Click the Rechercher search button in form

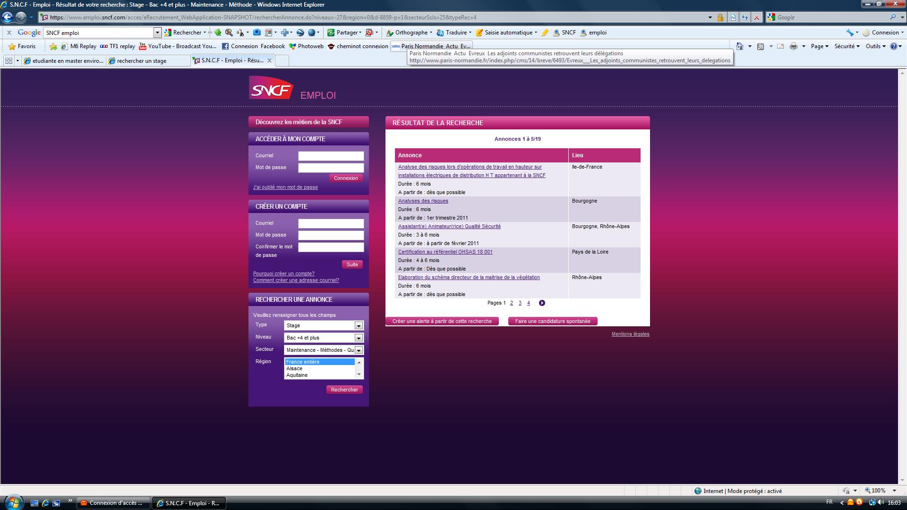344,390
